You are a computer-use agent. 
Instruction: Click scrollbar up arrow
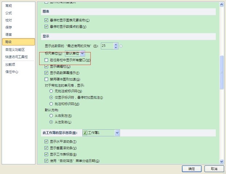[222, 4]
